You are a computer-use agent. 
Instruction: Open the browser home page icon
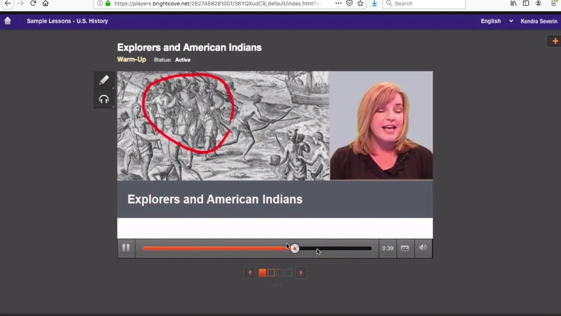[46, 4]
